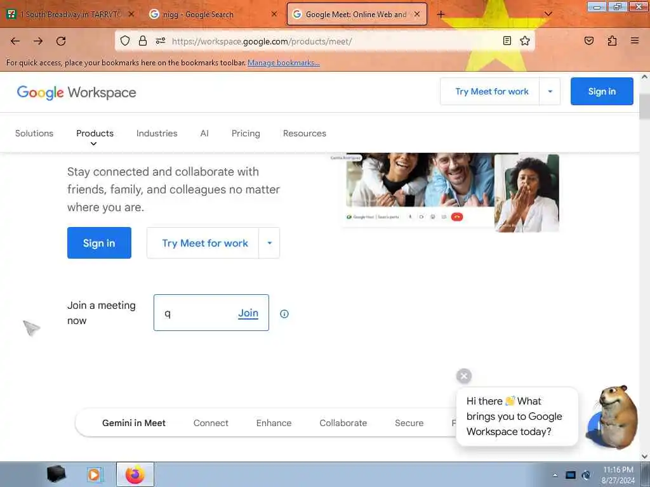
Task: Open the Firefox hamburger menu
Action: [x=635, y=41]
